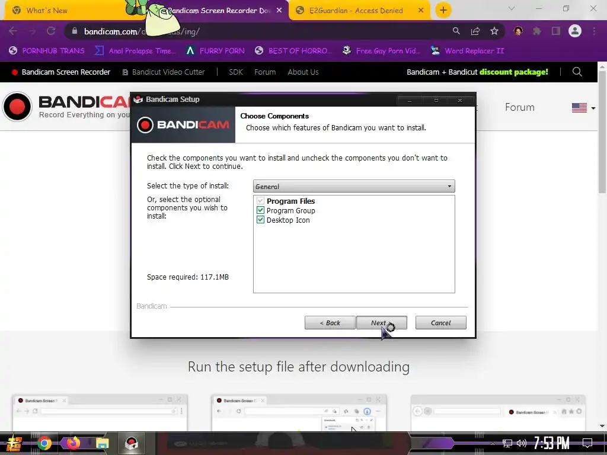Click the avatar extension icon in toolbar
The image size is (607, 455).
tap(518, 31)
